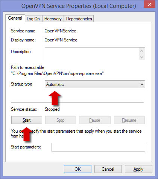Click the path to executable text

(x=57, y=73)
